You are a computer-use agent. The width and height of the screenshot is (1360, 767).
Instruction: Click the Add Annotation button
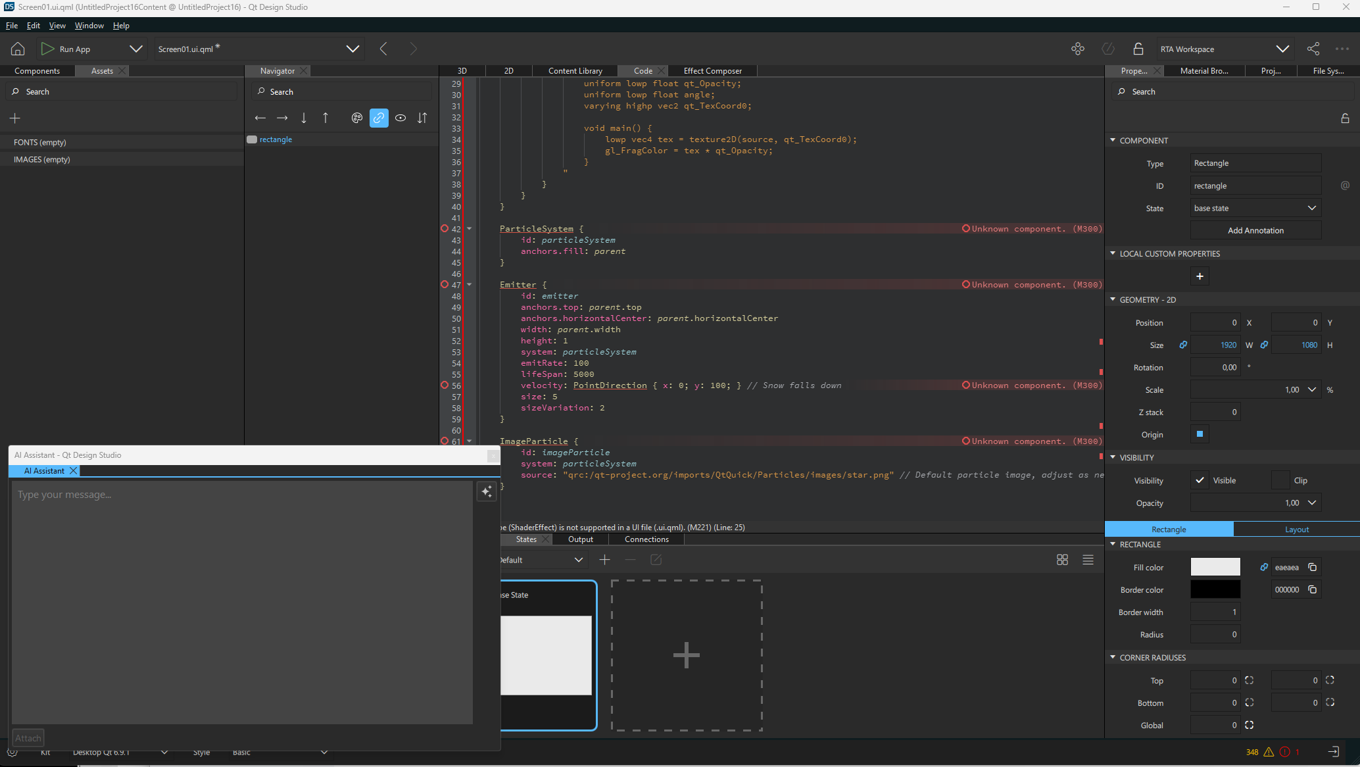click(x=1255, y=230)
